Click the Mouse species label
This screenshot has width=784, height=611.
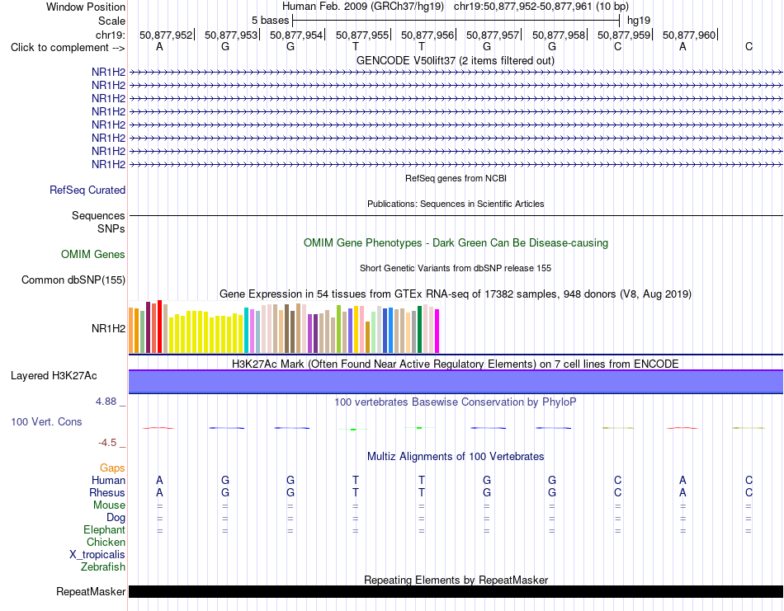coord(109,505)
